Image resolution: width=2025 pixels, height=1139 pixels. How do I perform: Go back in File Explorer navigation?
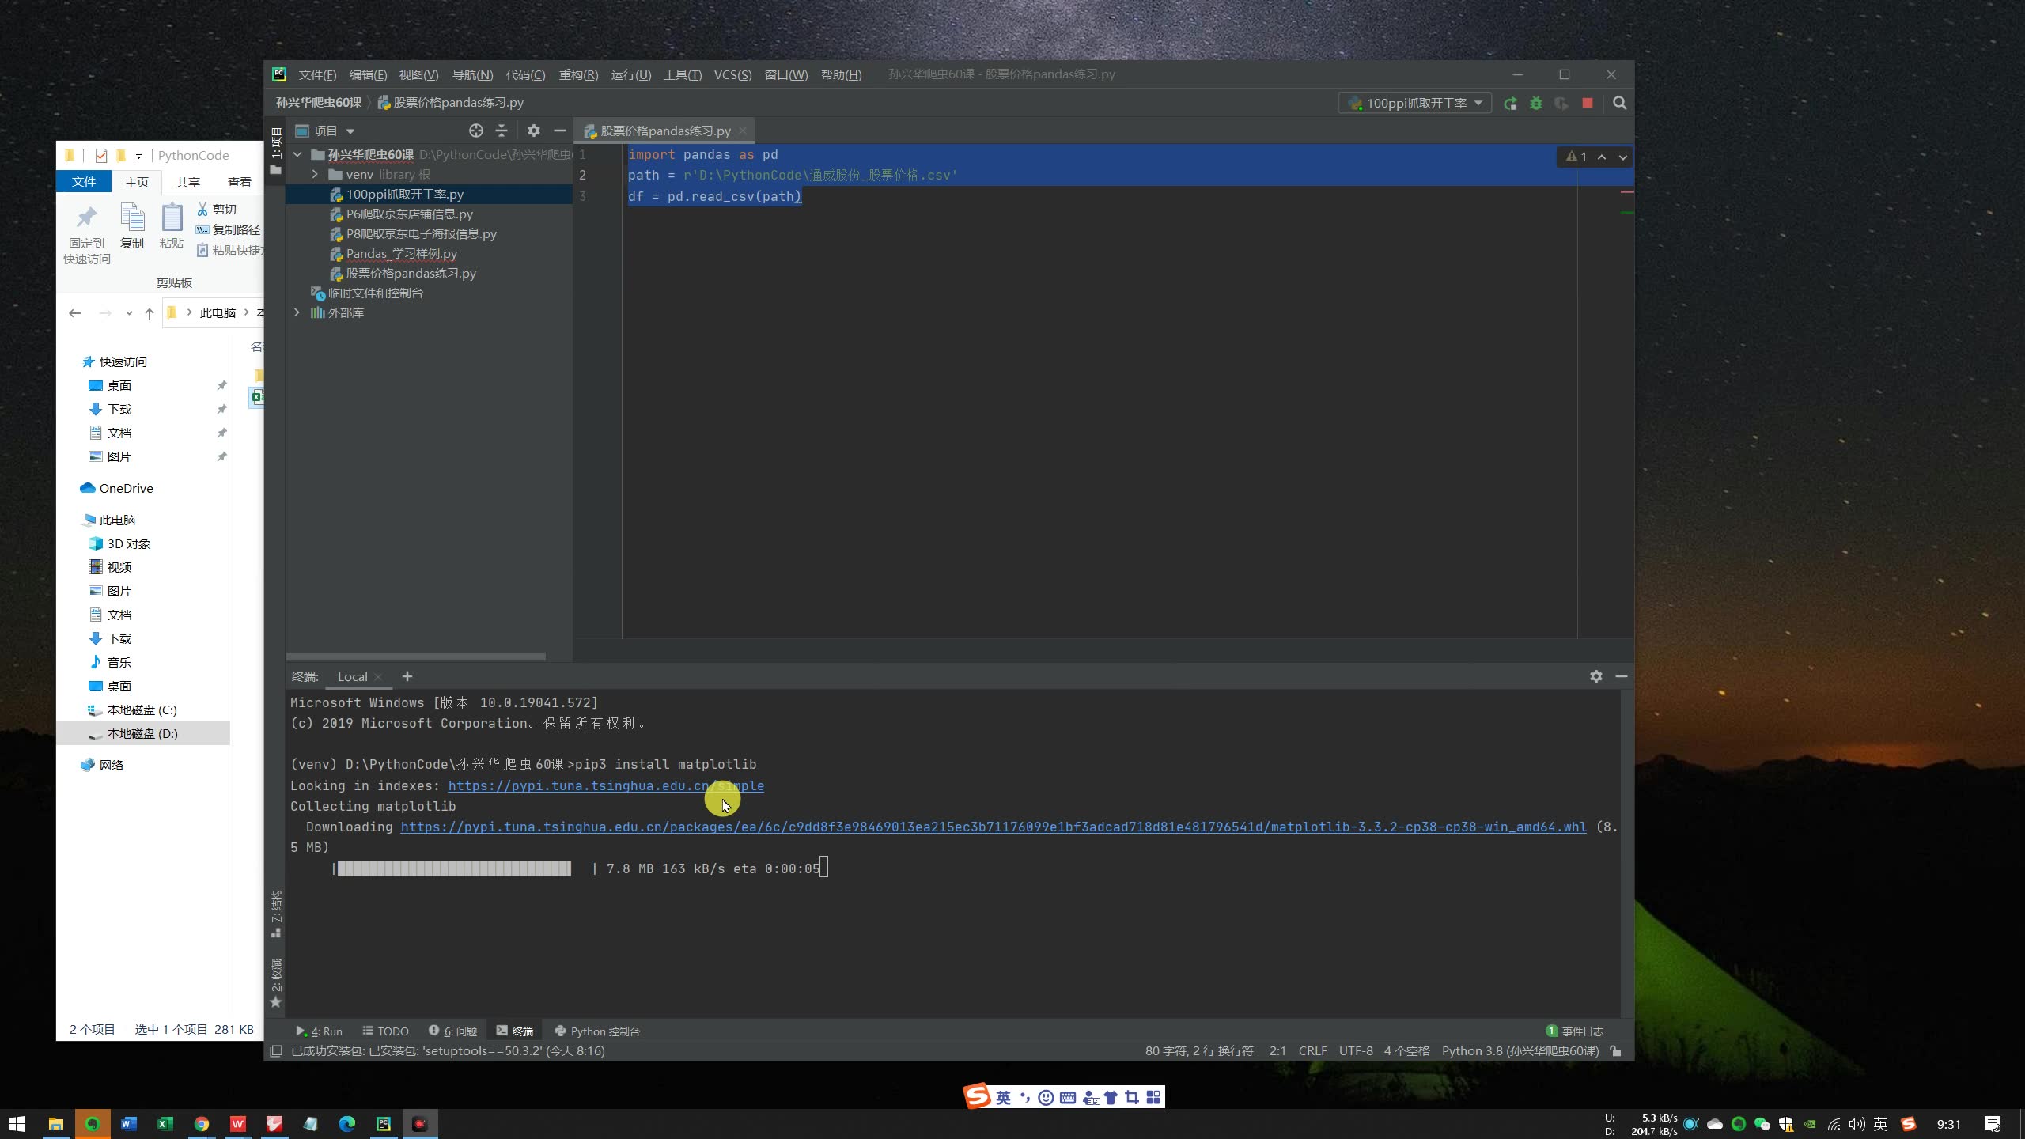(x=75, y=313)
